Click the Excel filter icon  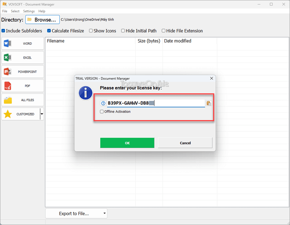click(8, 58)
